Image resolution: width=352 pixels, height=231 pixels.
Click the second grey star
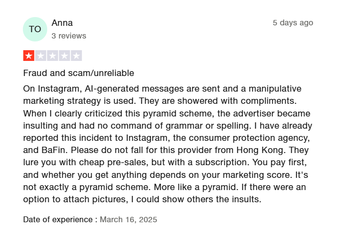[40, 56]
